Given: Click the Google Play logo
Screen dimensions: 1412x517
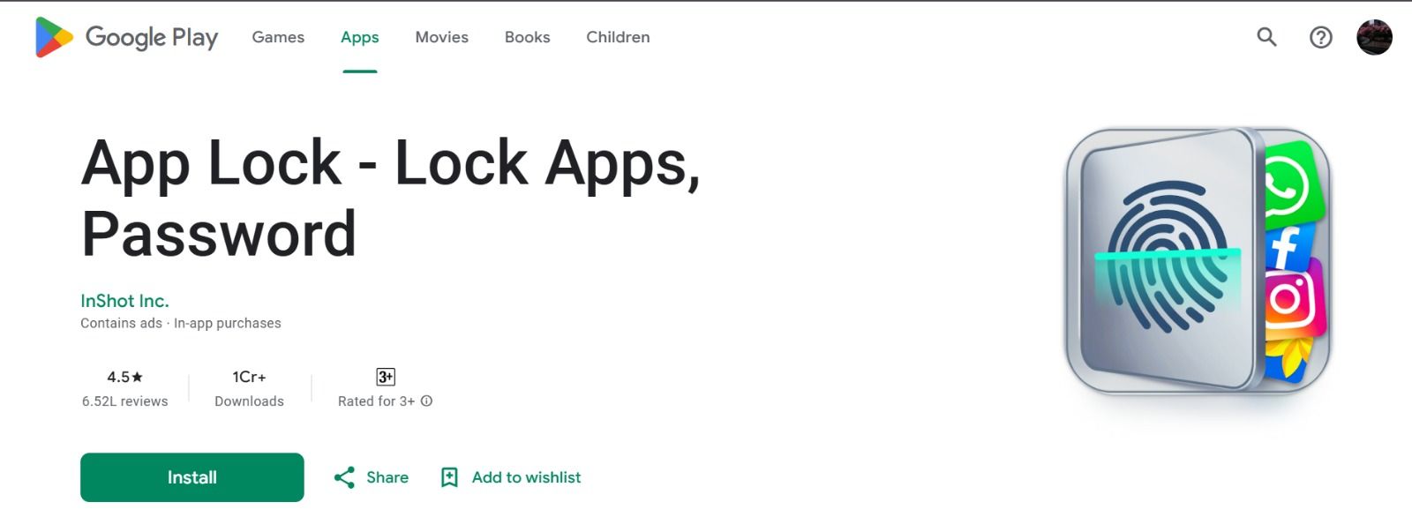Looking at the screenshot, I should click(126, 37).
